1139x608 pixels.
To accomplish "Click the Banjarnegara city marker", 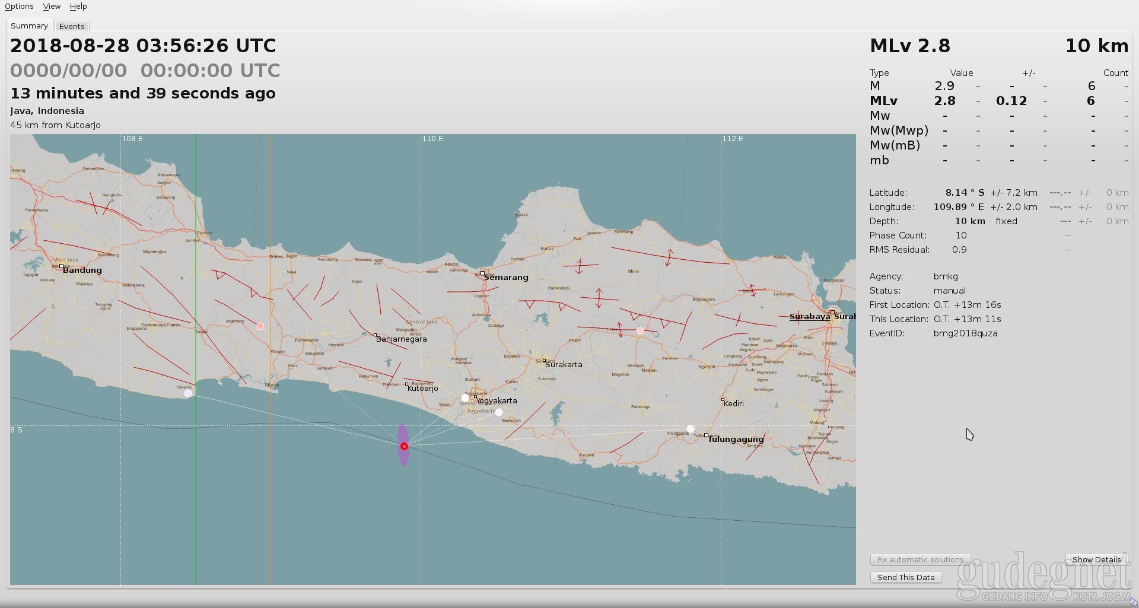I will tap(375, 335).
